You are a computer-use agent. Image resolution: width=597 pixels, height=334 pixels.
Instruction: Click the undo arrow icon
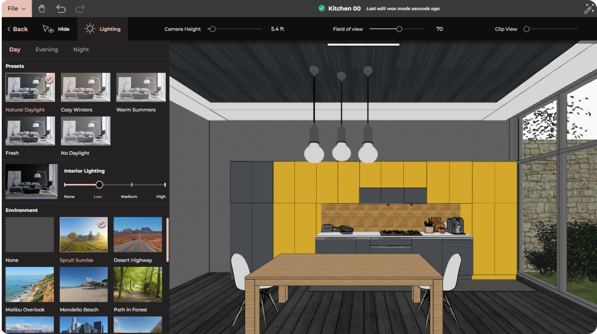pyautogui.click(x=61, y=9)
